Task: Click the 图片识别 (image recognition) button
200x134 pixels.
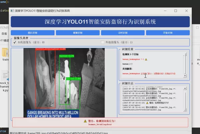Action: pos(32,33)
